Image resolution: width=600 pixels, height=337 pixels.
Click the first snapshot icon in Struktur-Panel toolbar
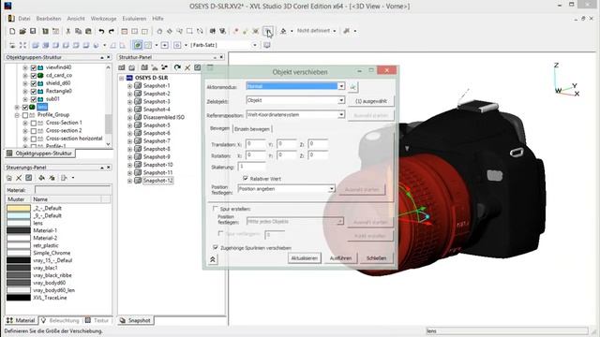coord(122,67)
